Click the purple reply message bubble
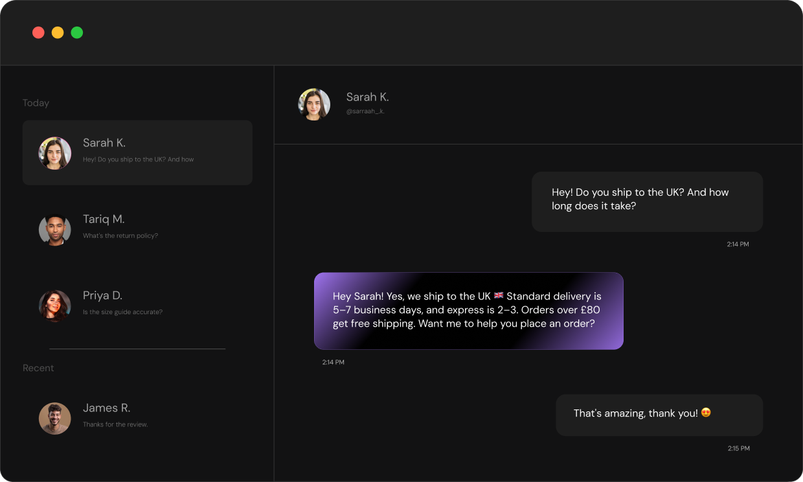Viewport: 803px width, 482px height. 468,310
